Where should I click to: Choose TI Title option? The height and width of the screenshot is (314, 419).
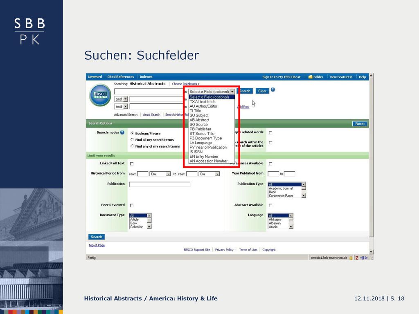[212, 111]
